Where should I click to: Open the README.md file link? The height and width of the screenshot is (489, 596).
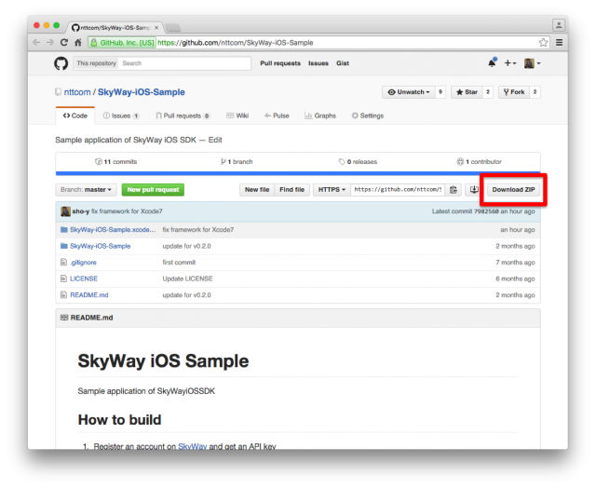click(x=89, y=294)
